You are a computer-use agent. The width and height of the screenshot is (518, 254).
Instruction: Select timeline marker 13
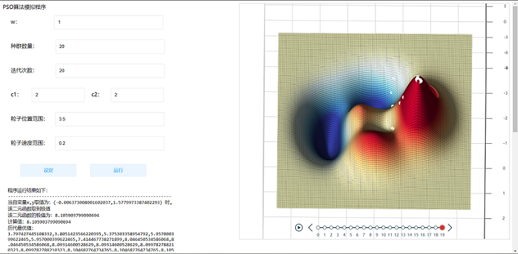pyautogui.click(x=403, y=227)
